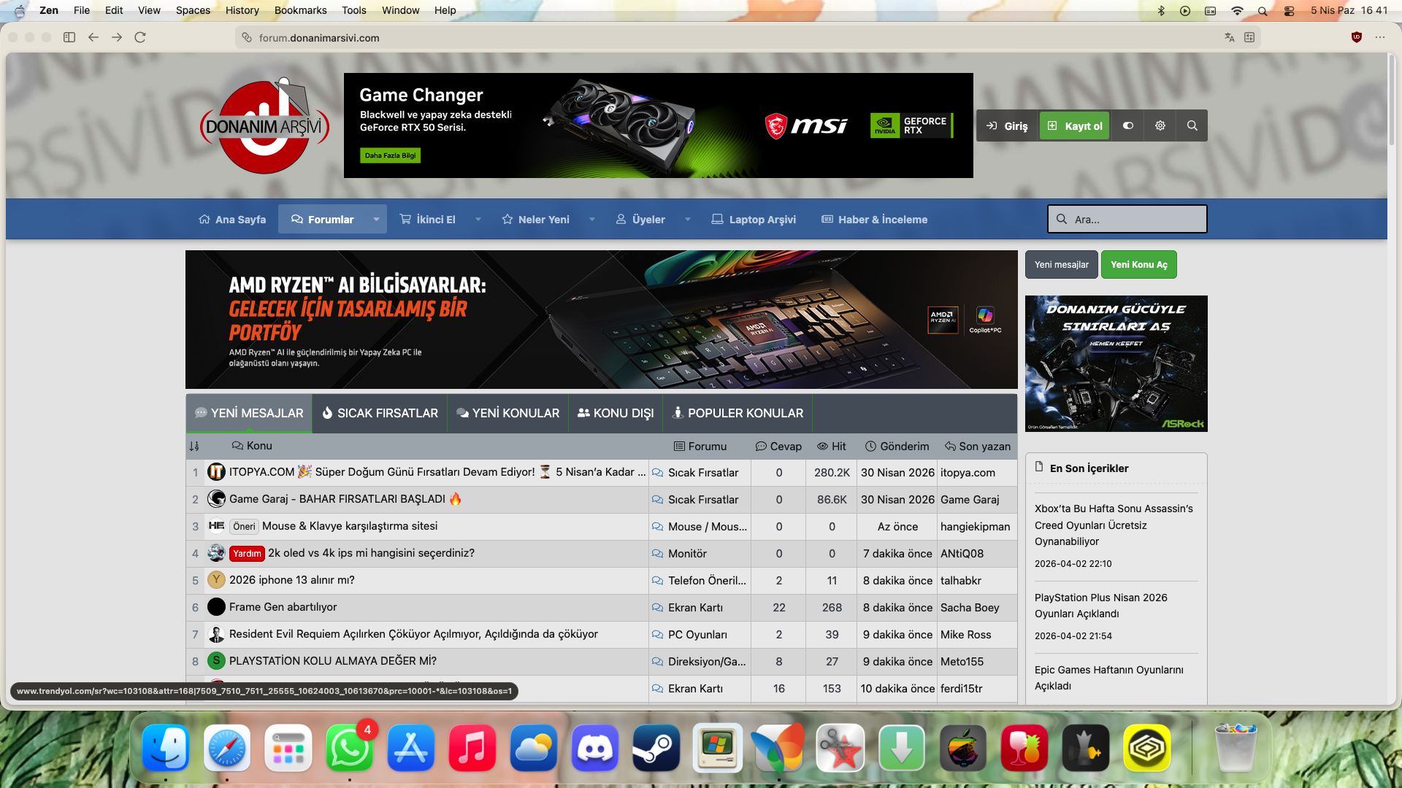Launch Music from the dock
The image size is (1402, 788).
[x=472, y=749]
